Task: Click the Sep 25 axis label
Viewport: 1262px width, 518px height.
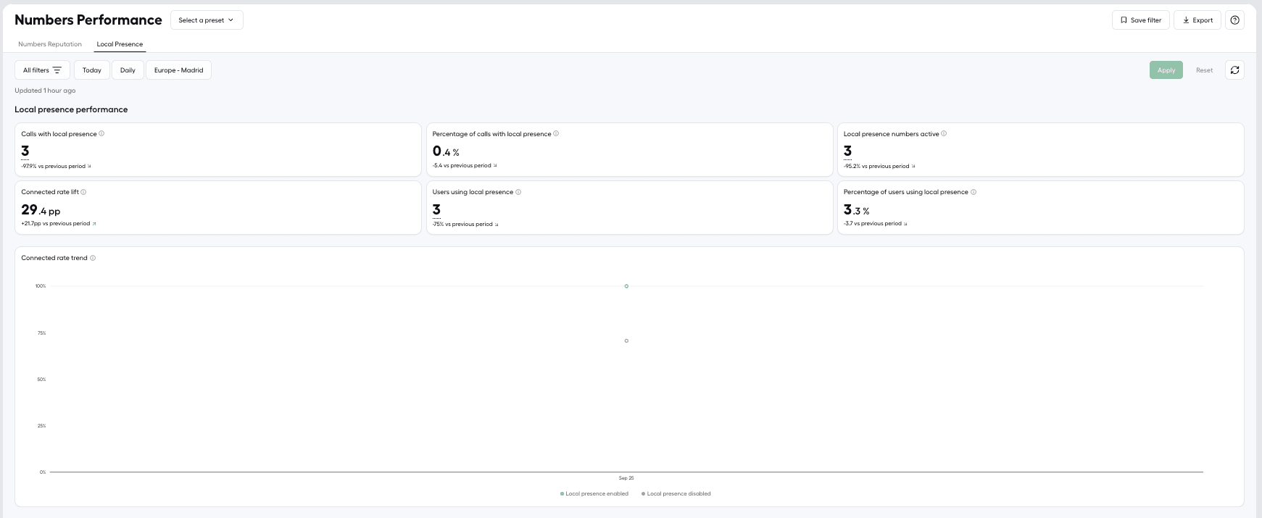Action: [626, 478]
